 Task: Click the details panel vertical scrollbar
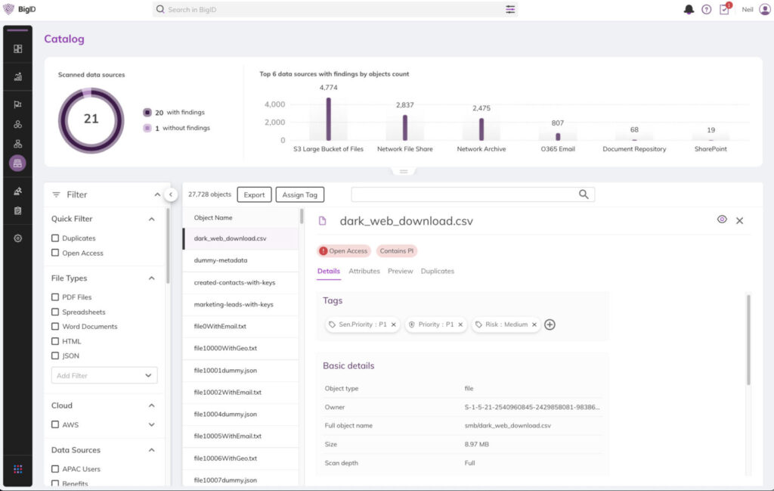pos(748,340)
